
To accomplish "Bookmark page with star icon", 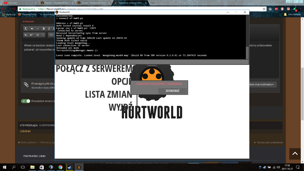I will pyautogui.click(x=264, y=9).
